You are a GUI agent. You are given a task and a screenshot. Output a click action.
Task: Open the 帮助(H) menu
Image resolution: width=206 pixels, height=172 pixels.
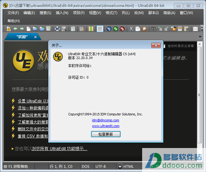[13, 21]
